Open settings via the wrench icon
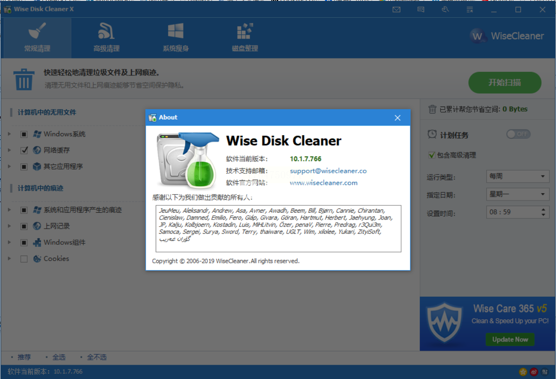The height and width of the screenshot is (379, 556). [x=445, y=10]
